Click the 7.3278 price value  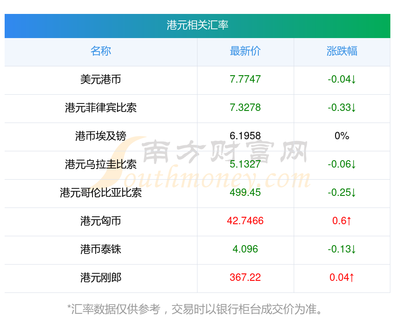pos(245,108)
